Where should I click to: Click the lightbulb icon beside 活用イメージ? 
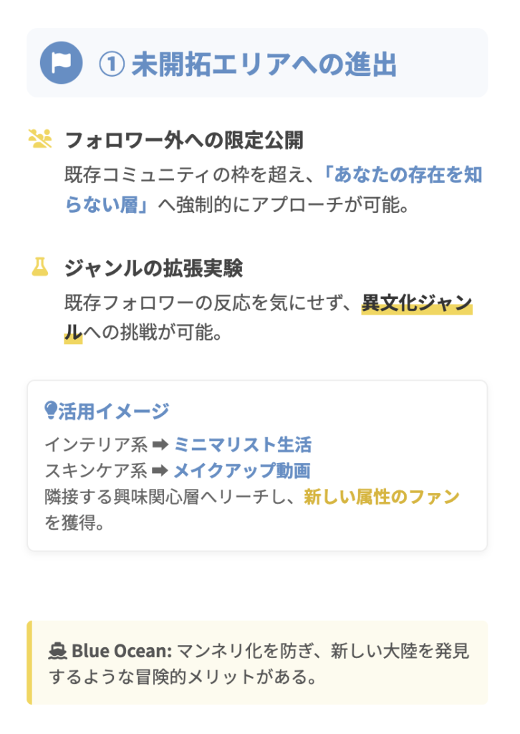coord(50,411)
